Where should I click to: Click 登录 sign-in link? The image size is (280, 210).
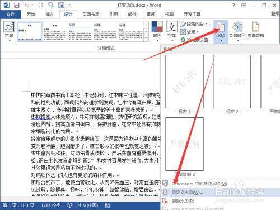(x=276, y=13)
